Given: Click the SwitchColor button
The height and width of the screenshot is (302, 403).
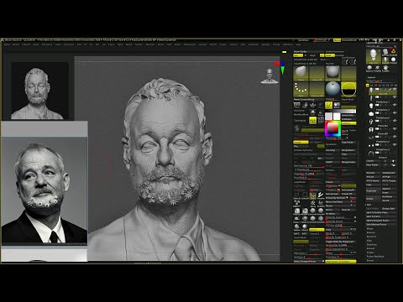Looking at the screenshot, I should tap(348, 116).
